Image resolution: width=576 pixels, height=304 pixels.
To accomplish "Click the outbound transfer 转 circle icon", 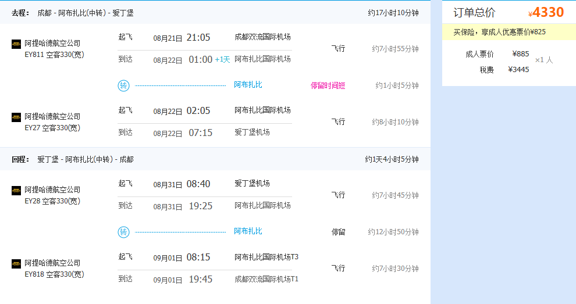I will point(123,85).
